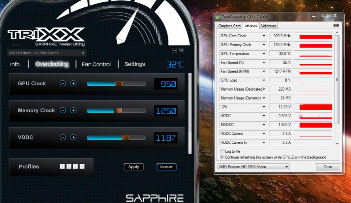Viewport: 351px width, 203px height.
Task: Select profile slot 4
Action: click(x=82, y=166)
